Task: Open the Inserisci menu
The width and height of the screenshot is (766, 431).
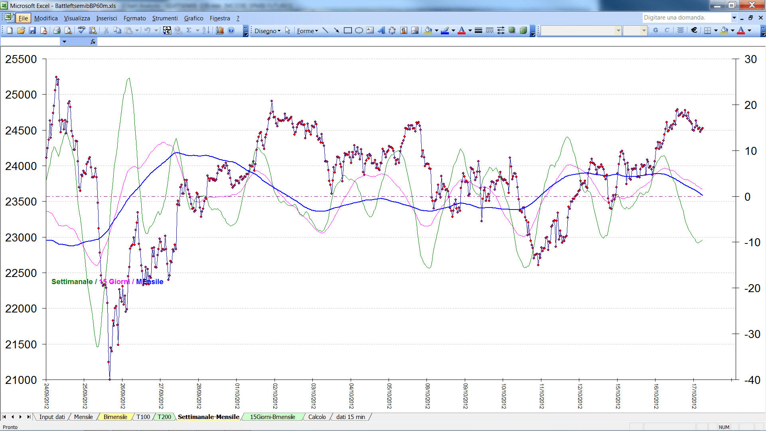Action: (x=107, y=18)
